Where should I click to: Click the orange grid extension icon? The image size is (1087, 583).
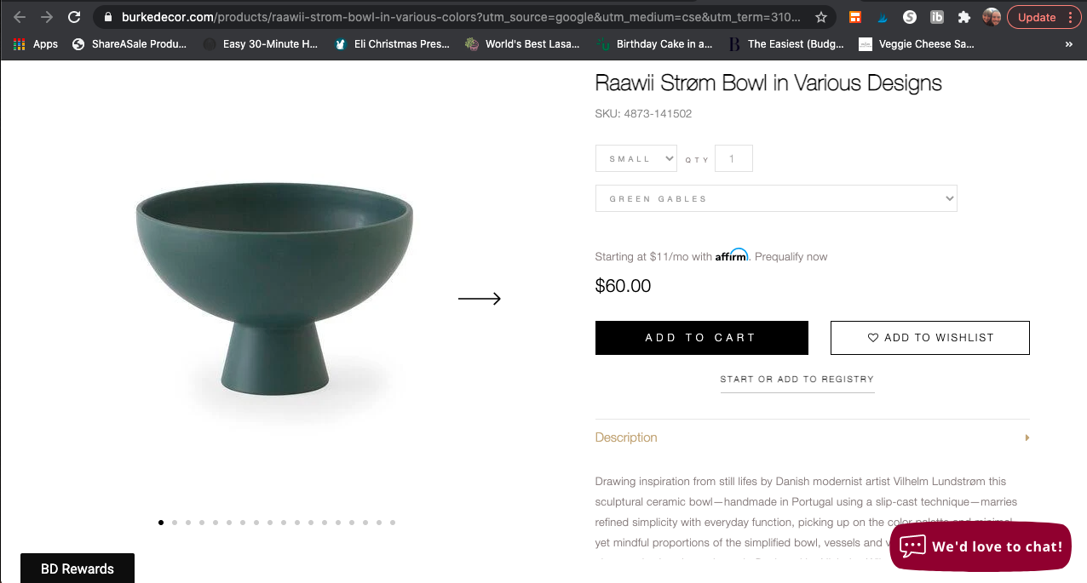point(855,16)
